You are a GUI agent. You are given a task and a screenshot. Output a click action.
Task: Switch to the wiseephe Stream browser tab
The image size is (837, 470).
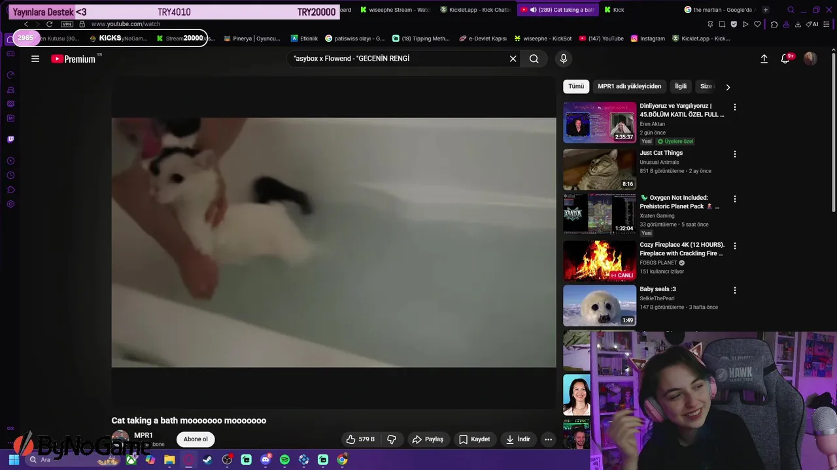394,10
